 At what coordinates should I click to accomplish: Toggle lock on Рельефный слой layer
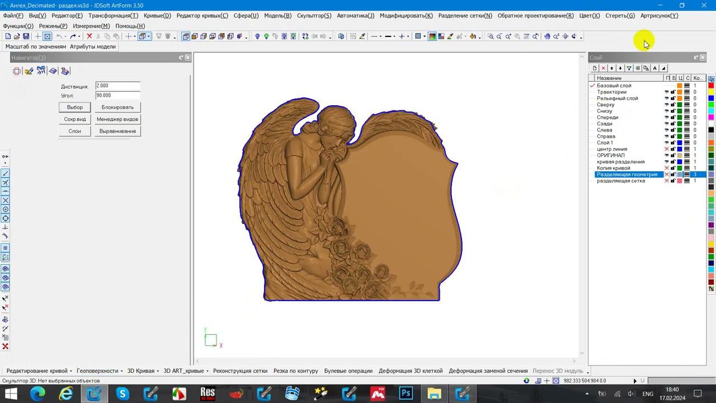673,99
